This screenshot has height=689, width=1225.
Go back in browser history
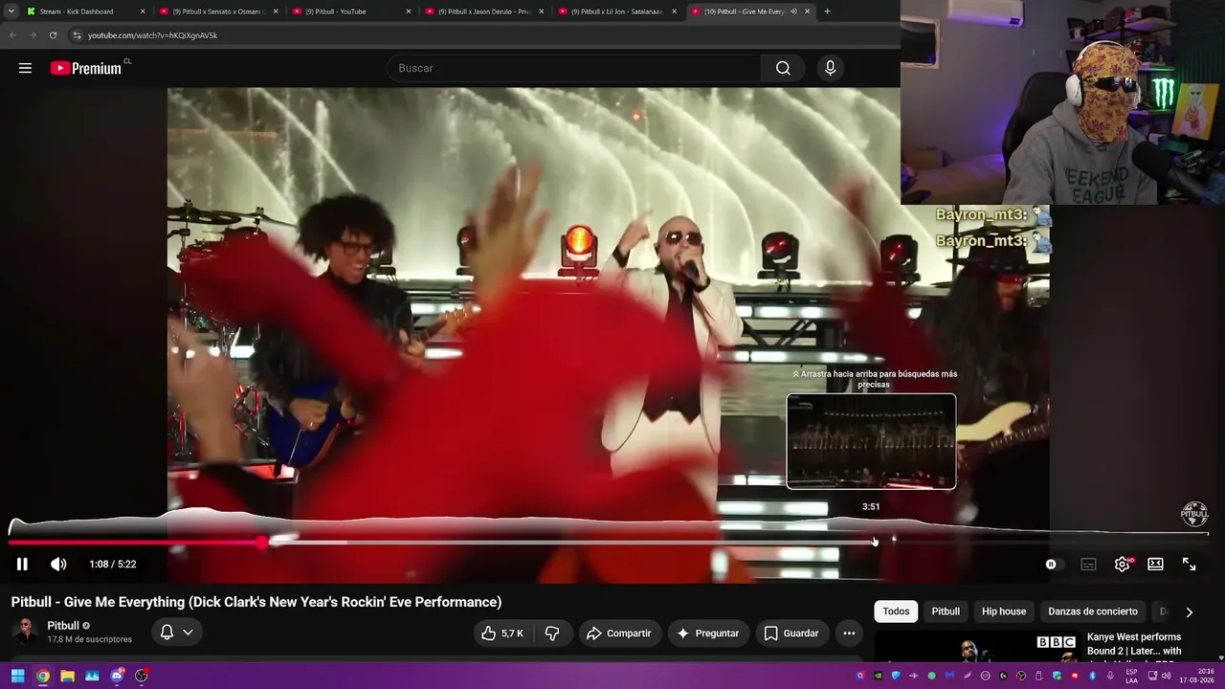coord(12,35)
